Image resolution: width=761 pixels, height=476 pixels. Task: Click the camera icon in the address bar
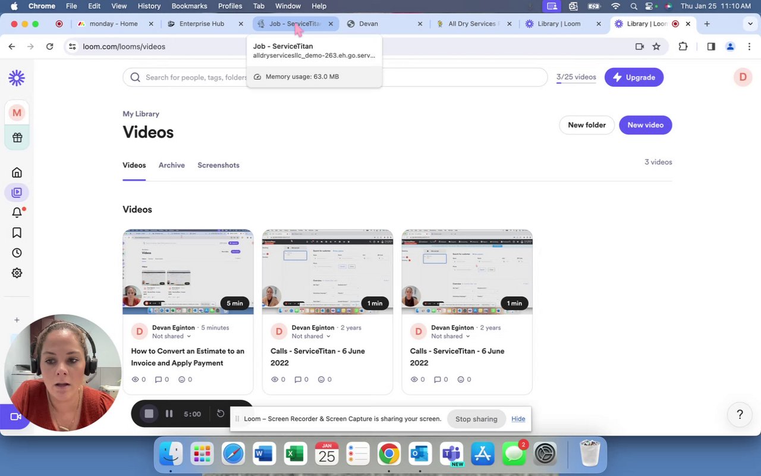pos(640,46)
